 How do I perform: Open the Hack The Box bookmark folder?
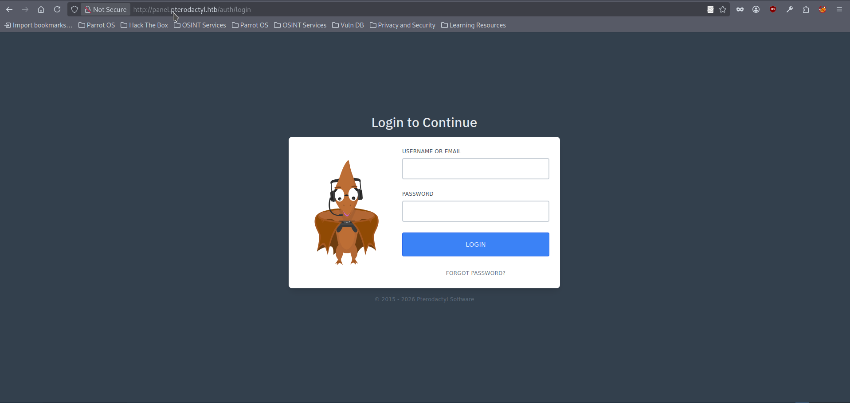(x=145, y=25)
